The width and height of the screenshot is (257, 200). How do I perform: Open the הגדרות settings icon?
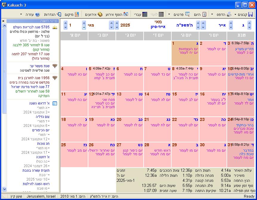point(59,14)
